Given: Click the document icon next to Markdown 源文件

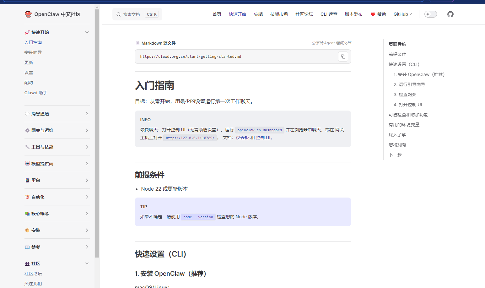Looking at the screenshot, I should pyautogui.click(x=137, y=43).
